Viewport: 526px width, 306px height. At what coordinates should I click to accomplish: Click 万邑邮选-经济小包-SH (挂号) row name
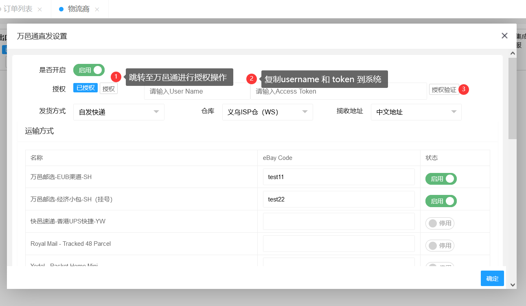click(x=72, y=199)
